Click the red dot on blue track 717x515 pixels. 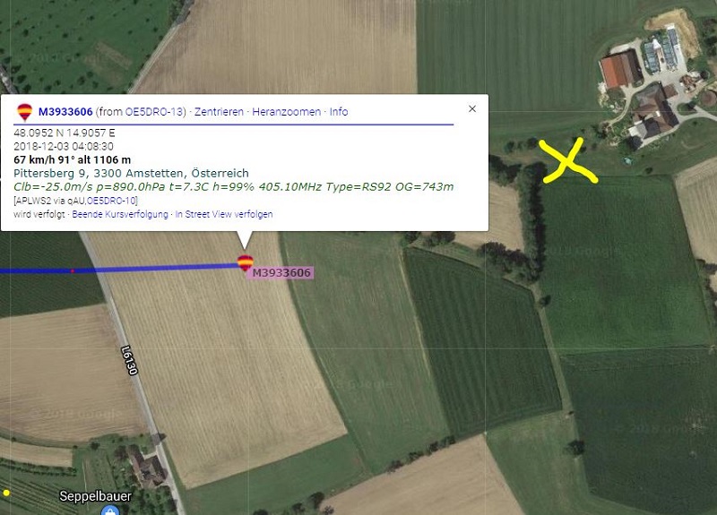(73, 271)
